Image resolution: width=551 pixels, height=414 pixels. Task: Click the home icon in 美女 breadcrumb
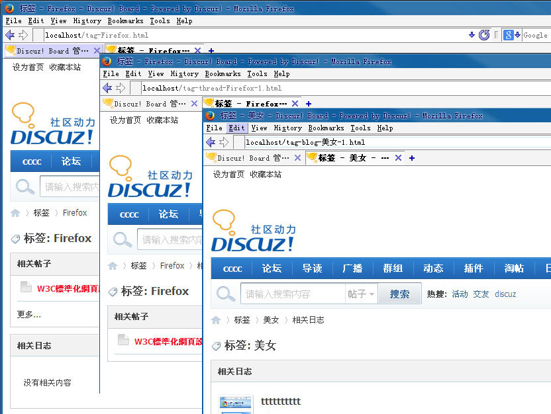click(x=216, y=320)
